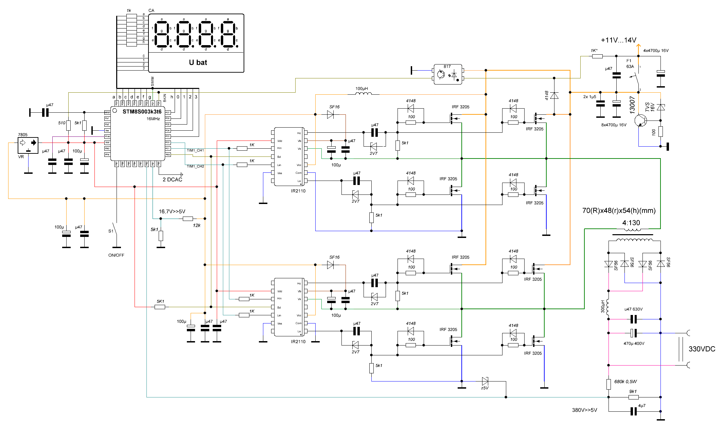723x428 pixels.
Task: Select the 680k 0,5W resistor
Action: (609, 384)
